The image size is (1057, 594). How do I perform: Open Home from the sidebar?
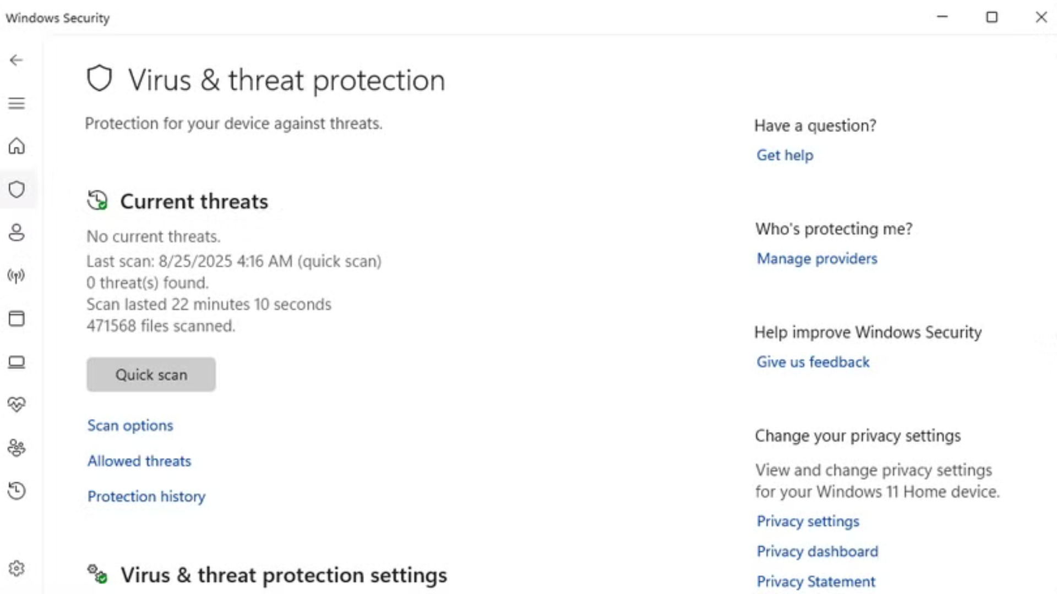[17, 146]
